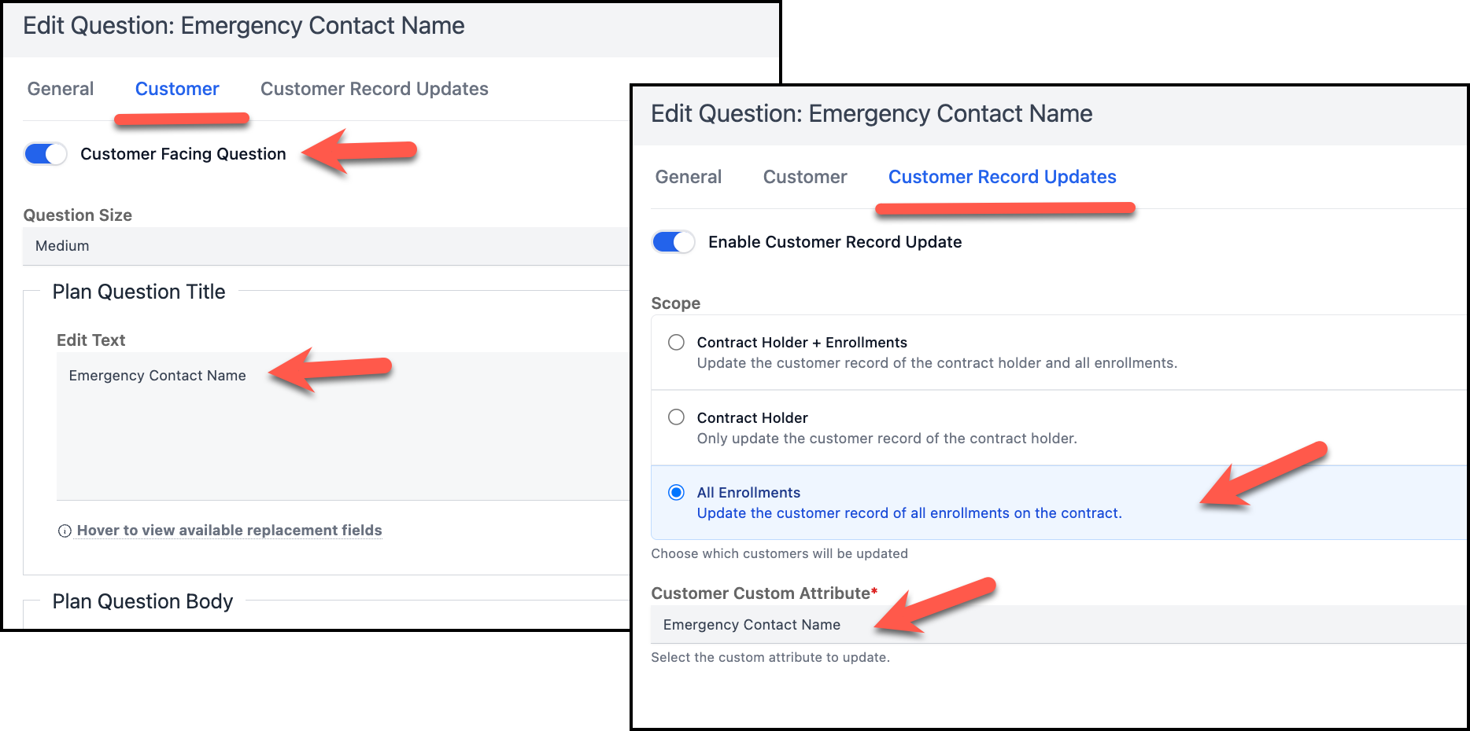Viewport: 1470px width, 731px height.
Task: Click the Plan Question Body section header
Action: [x=142, y=601]
